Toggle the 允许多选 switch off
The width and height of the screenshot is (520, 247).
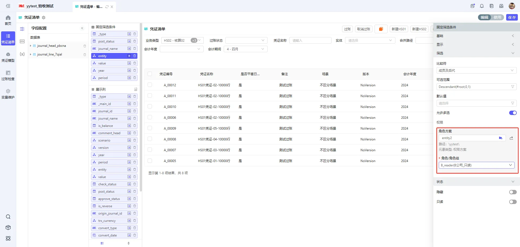513,113
